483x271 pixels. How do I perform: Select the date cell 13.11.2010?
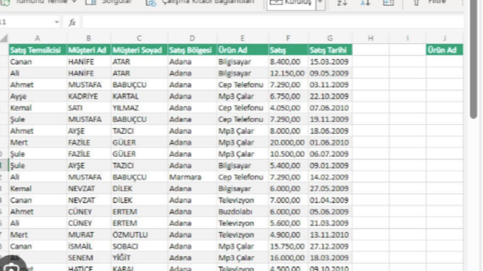tap(330, 235)
